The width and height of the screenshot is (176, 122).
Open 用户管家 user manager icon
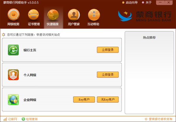[74, 15]
